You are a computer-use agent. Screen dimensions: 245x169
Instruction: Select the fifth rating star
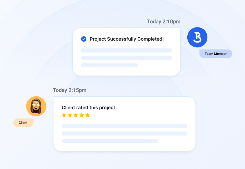coord(88,115)
